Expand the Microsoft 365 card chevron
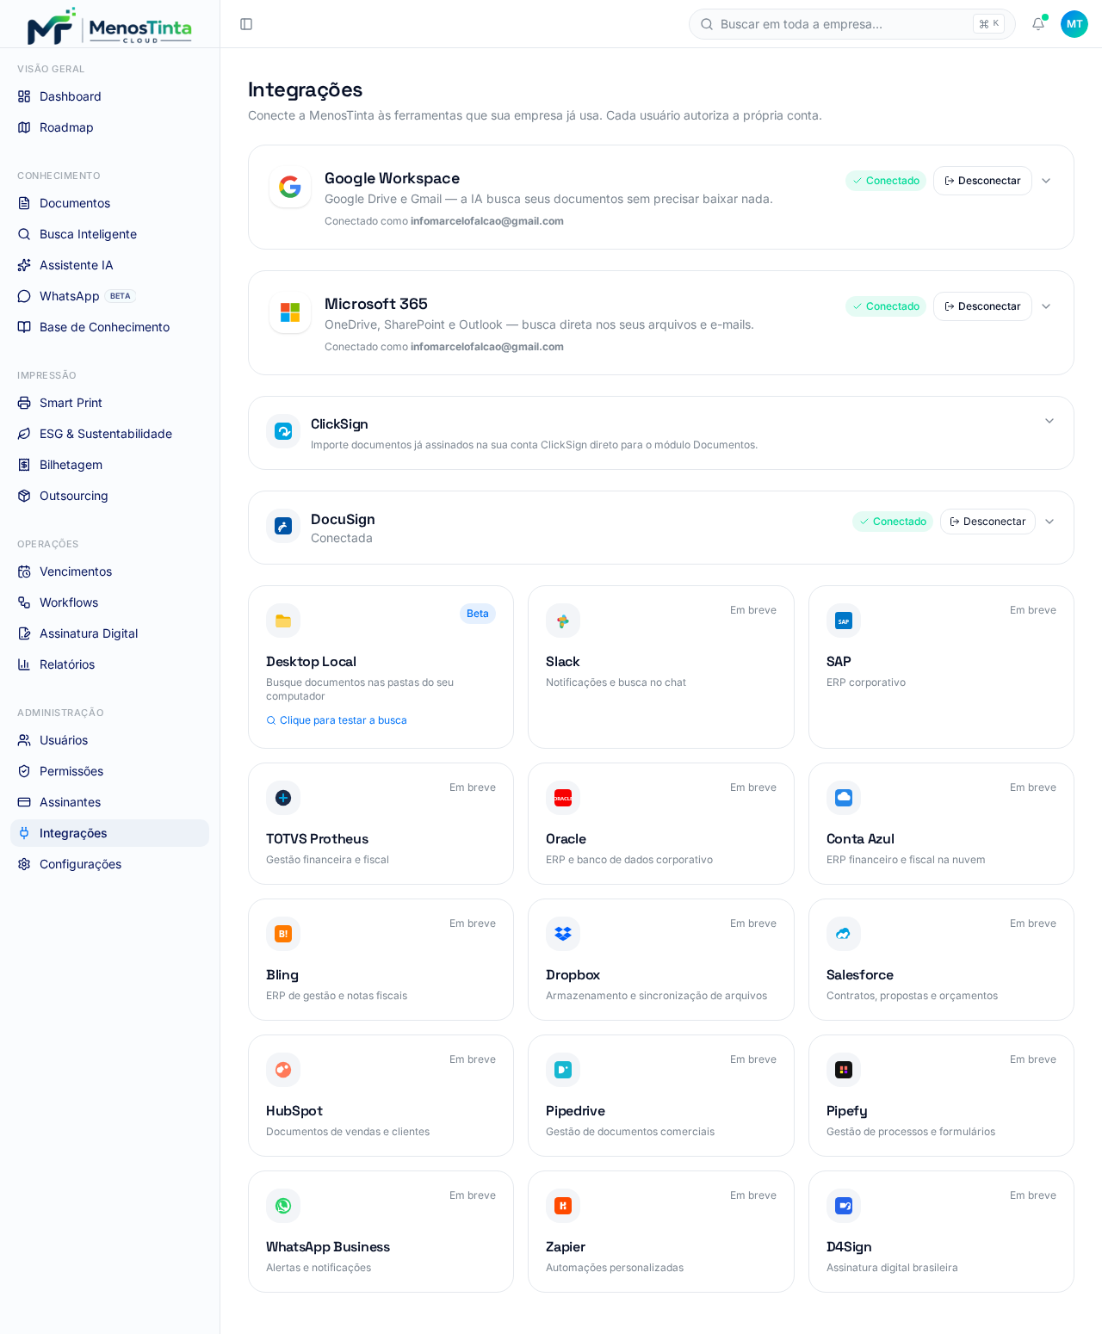Screen dimensions: 1102x1334 click(1046, 306)
